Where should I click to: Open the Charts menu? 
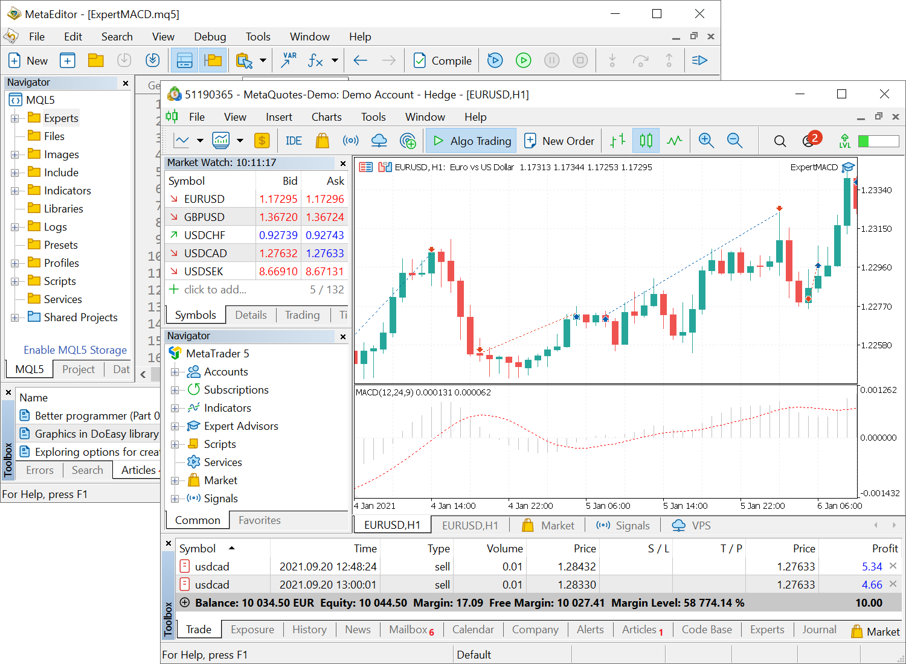coord(326,117)
